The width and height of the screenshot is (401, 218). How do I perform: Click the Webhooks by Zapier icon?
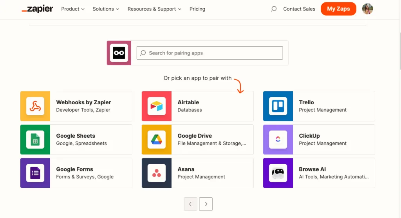[35, 106]
